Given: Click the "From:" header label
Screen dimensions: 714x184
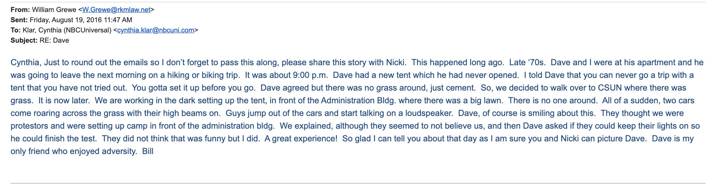Looking at the screenshot, I should (x=20, y=10).
